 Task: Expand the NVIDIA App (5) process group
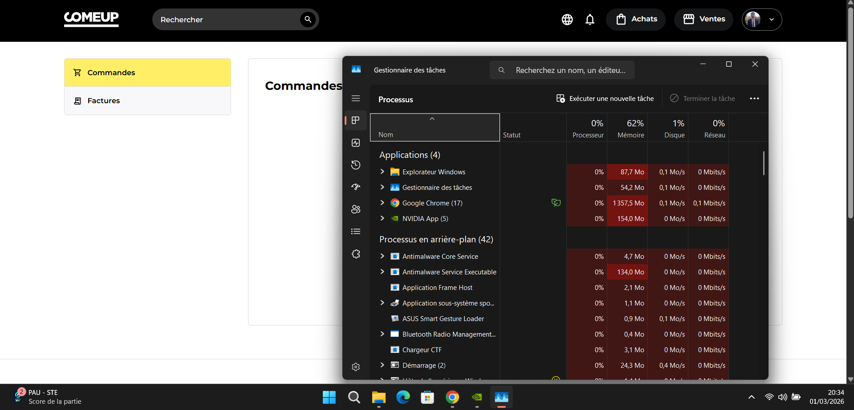382,218
